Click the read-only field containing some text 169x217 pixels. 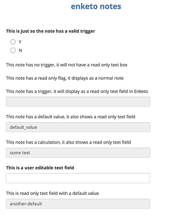pos(78,153)
